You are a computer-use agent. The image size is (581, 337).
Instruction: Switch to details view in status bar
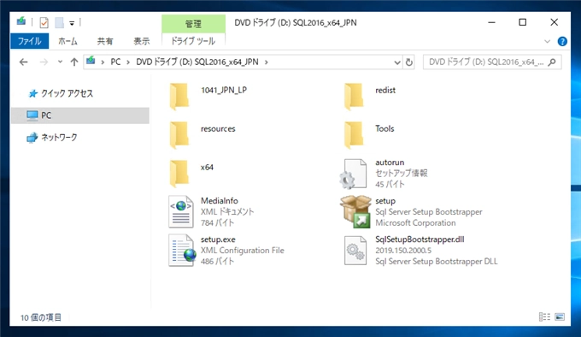coord(544,316)
